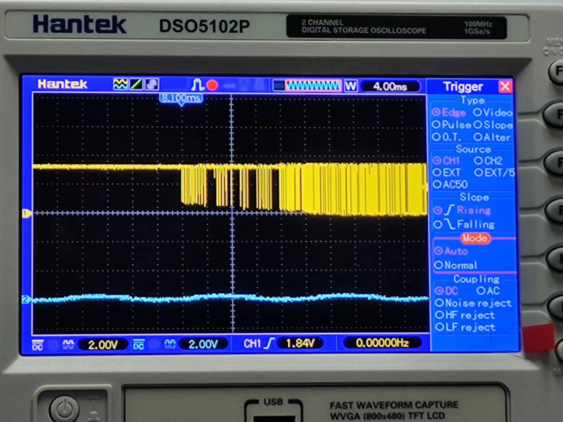Click the memory waveform overview bar

[307, 86]
